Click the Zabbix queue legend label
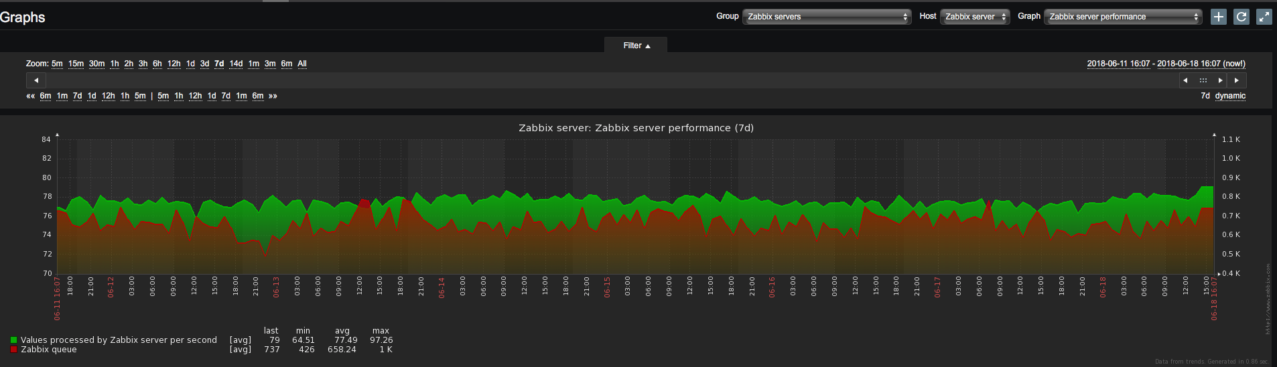The height and width of the screenshot is (367, 1277). pyautogui.click(x=49, y=350)
